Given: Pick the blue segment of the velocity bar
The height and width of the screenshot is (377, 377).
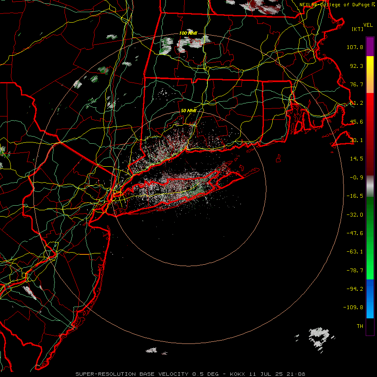Looking at the screenshot, I should pos(370,299).
